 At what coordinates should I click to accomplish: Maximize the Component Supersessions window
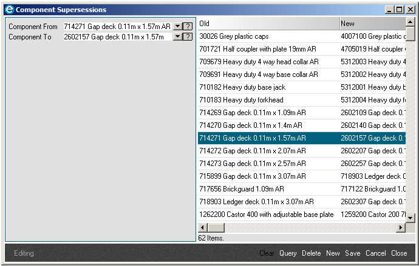[400, 10]
